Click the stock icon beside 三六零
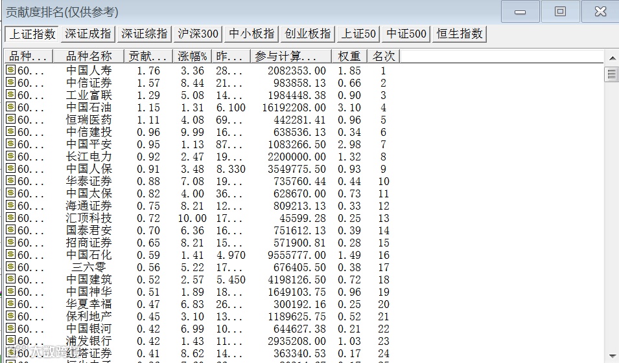 click(x=10, y=267)
